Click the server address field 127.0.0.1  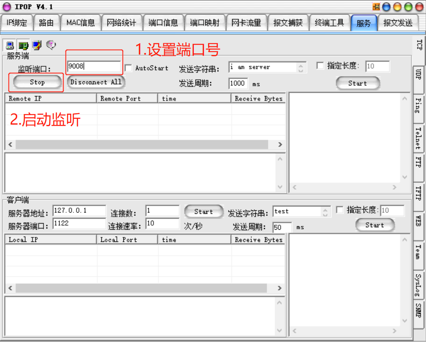[79, 211]
